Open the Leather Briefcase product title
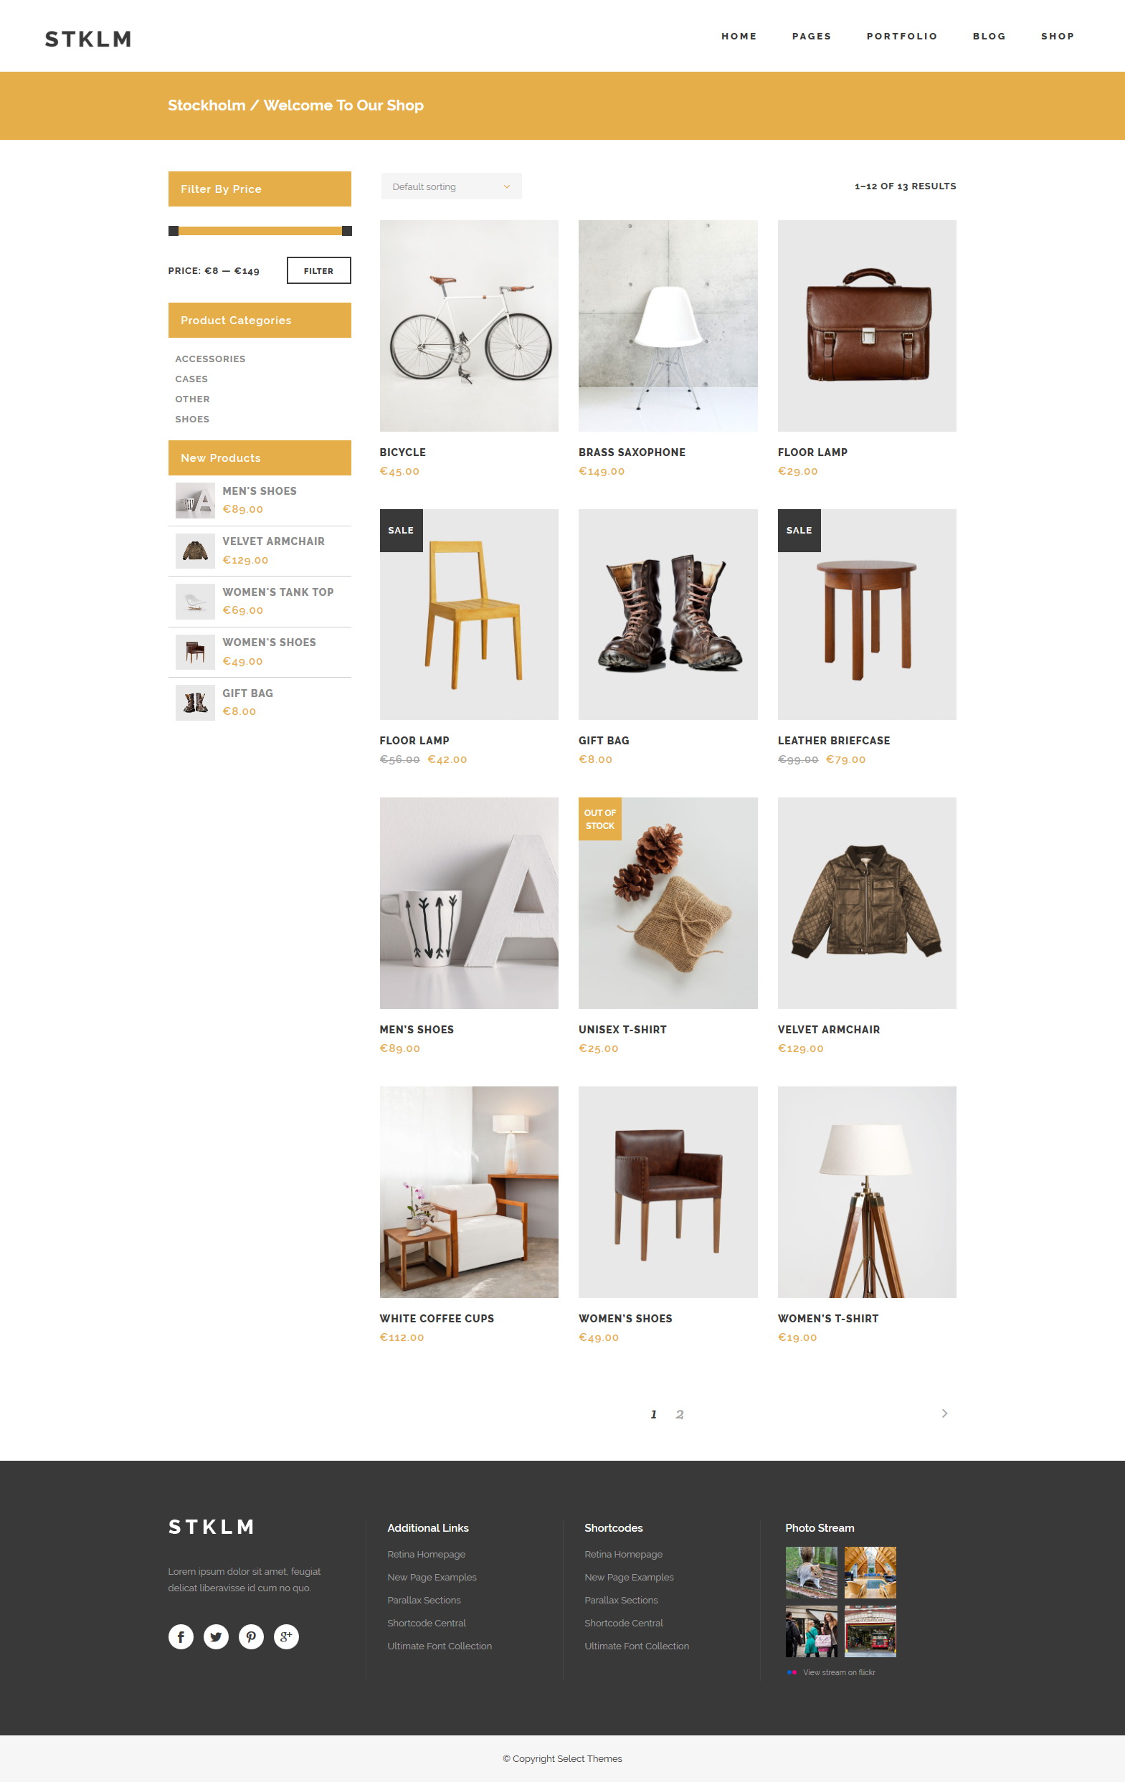The height and width of the screenshot is (1782, 1125). click(x=833, y=741)
